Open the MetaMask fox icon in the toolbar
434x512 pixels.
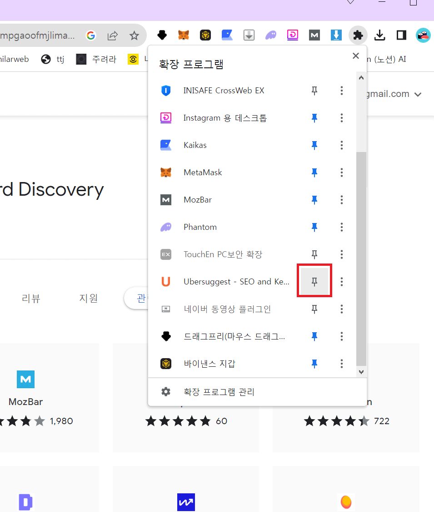click(x=184, y=35)
